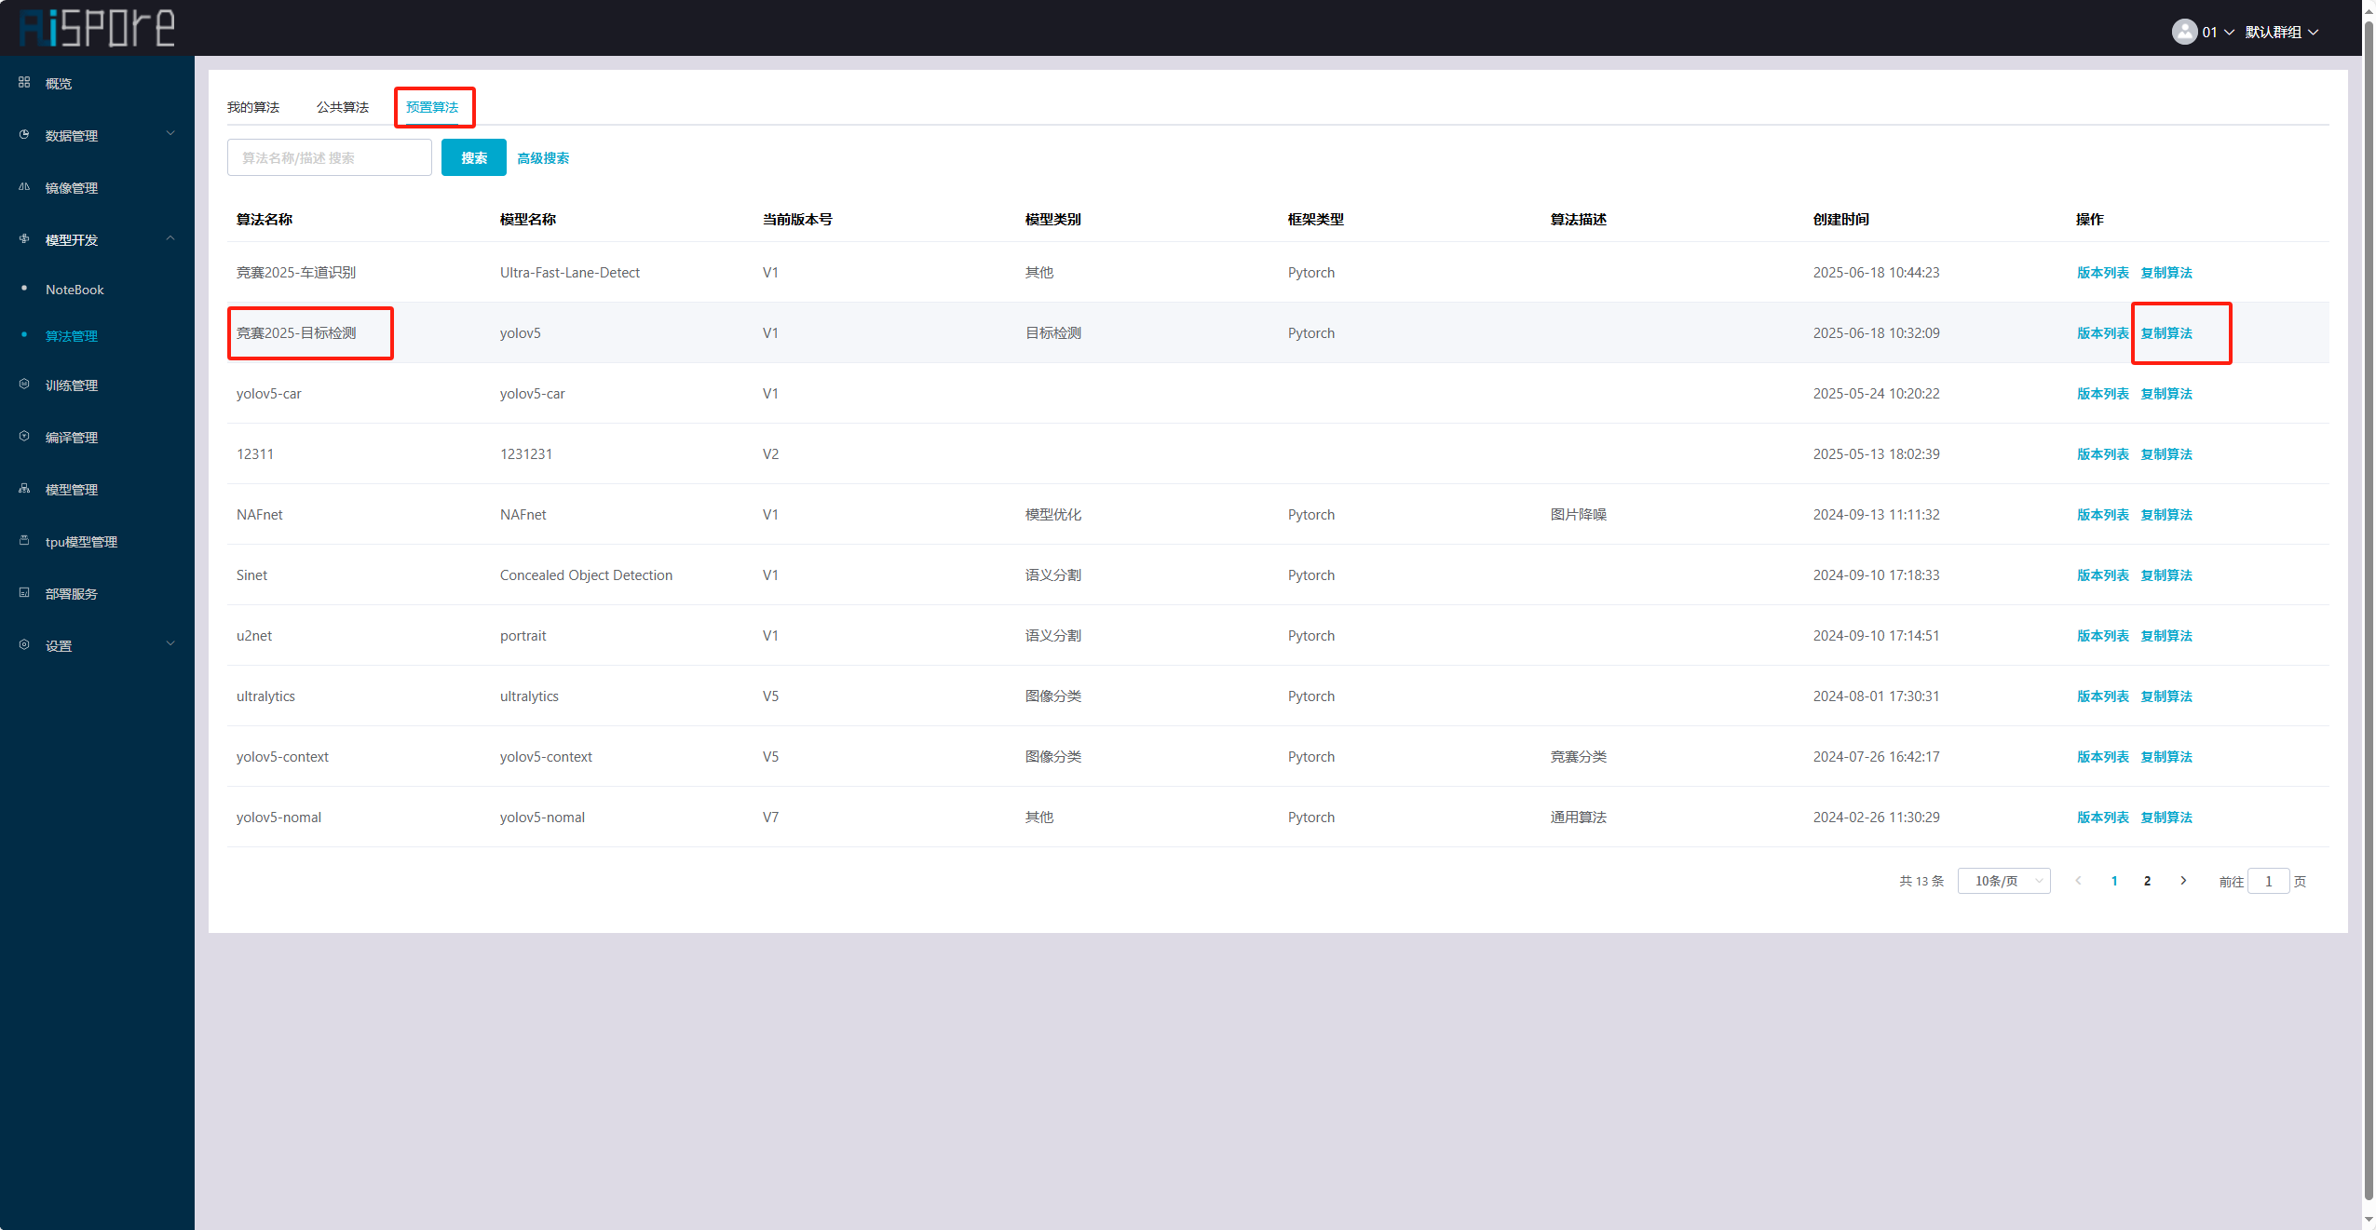
Task: Collapse the 模型开发 sidebar menu
Action: click(170, 238)
